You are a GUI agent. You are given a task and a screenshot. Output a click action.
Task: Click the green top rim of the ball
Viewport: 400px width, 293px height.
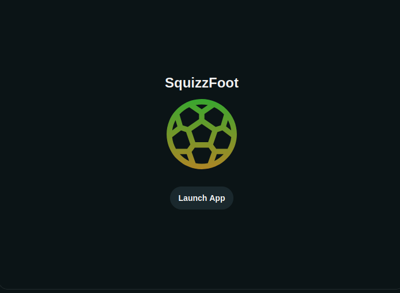tap(202, 102)
